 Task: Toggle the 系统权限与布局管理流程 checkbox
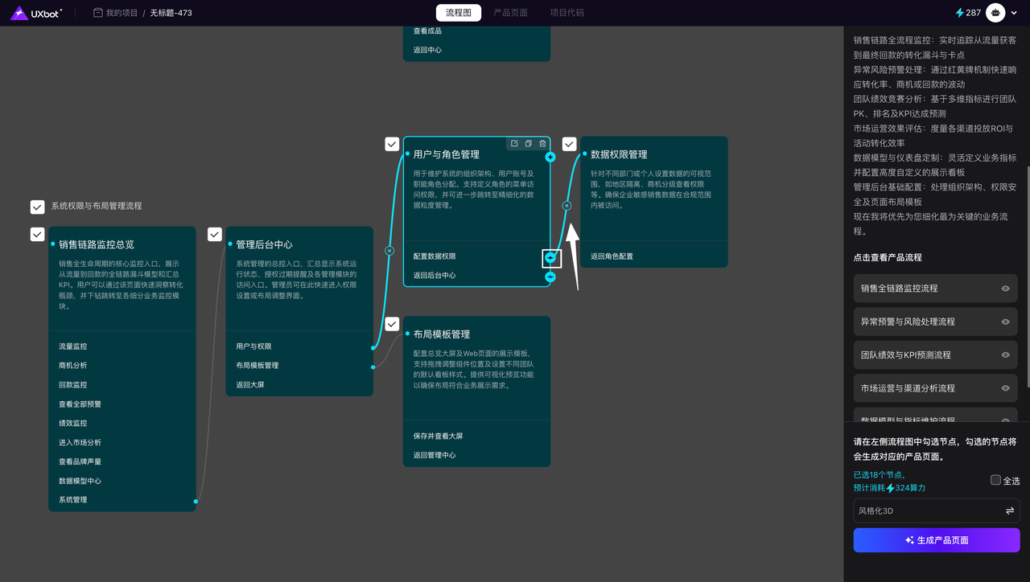(37, 207)
